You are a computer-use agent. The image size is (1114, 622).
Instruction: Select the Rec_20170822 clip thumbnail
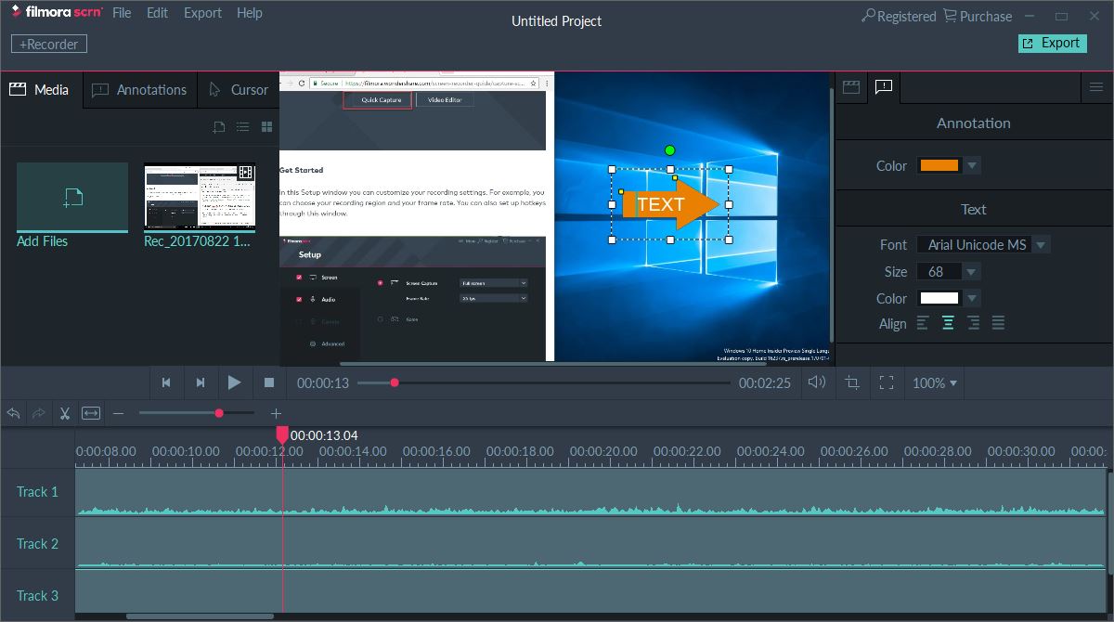199,199
